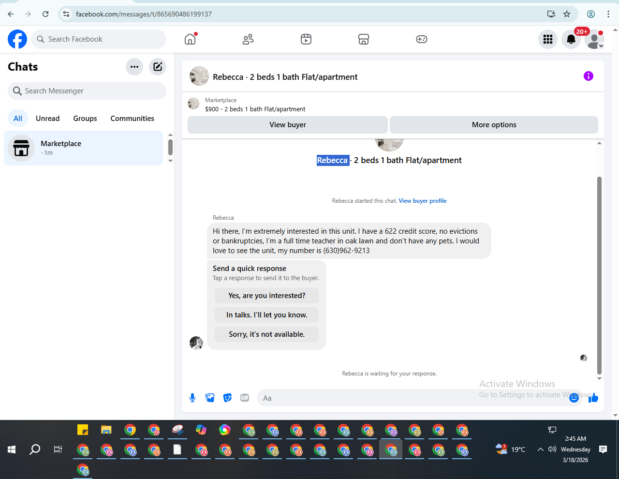Open the Marketplace storefront icon in the top navigation

364,39
